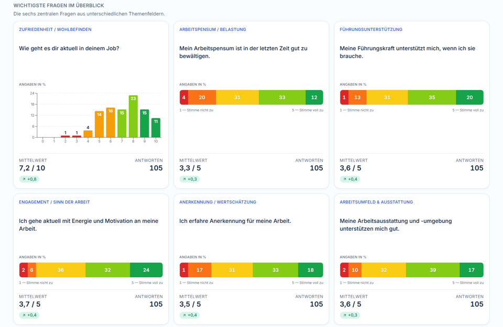The width and height of the screenshot is (503, 327).
Task: Click the +0,8 trend badge under 7,2 / 10
Action: (29, 179)
